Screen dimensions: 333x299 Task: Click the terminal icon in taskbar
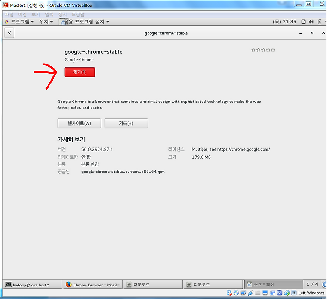coord(8,285)
